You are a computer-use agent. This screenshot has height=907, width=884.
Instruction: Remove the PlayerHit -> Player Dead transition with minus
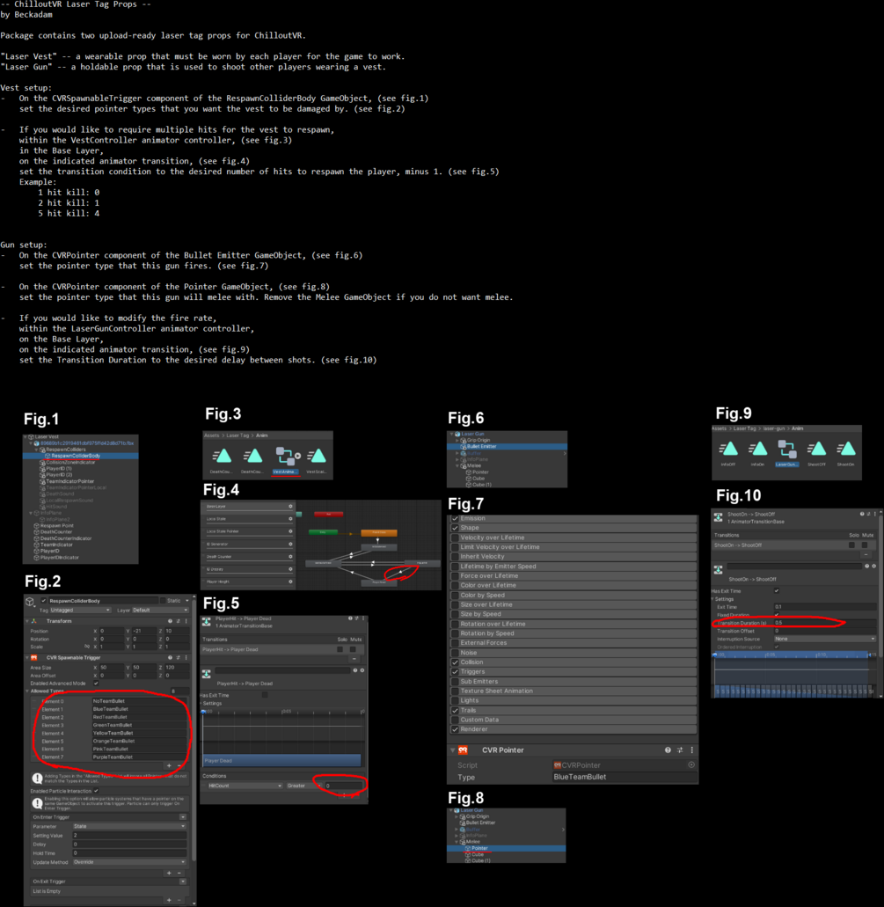tap(354, 659)
